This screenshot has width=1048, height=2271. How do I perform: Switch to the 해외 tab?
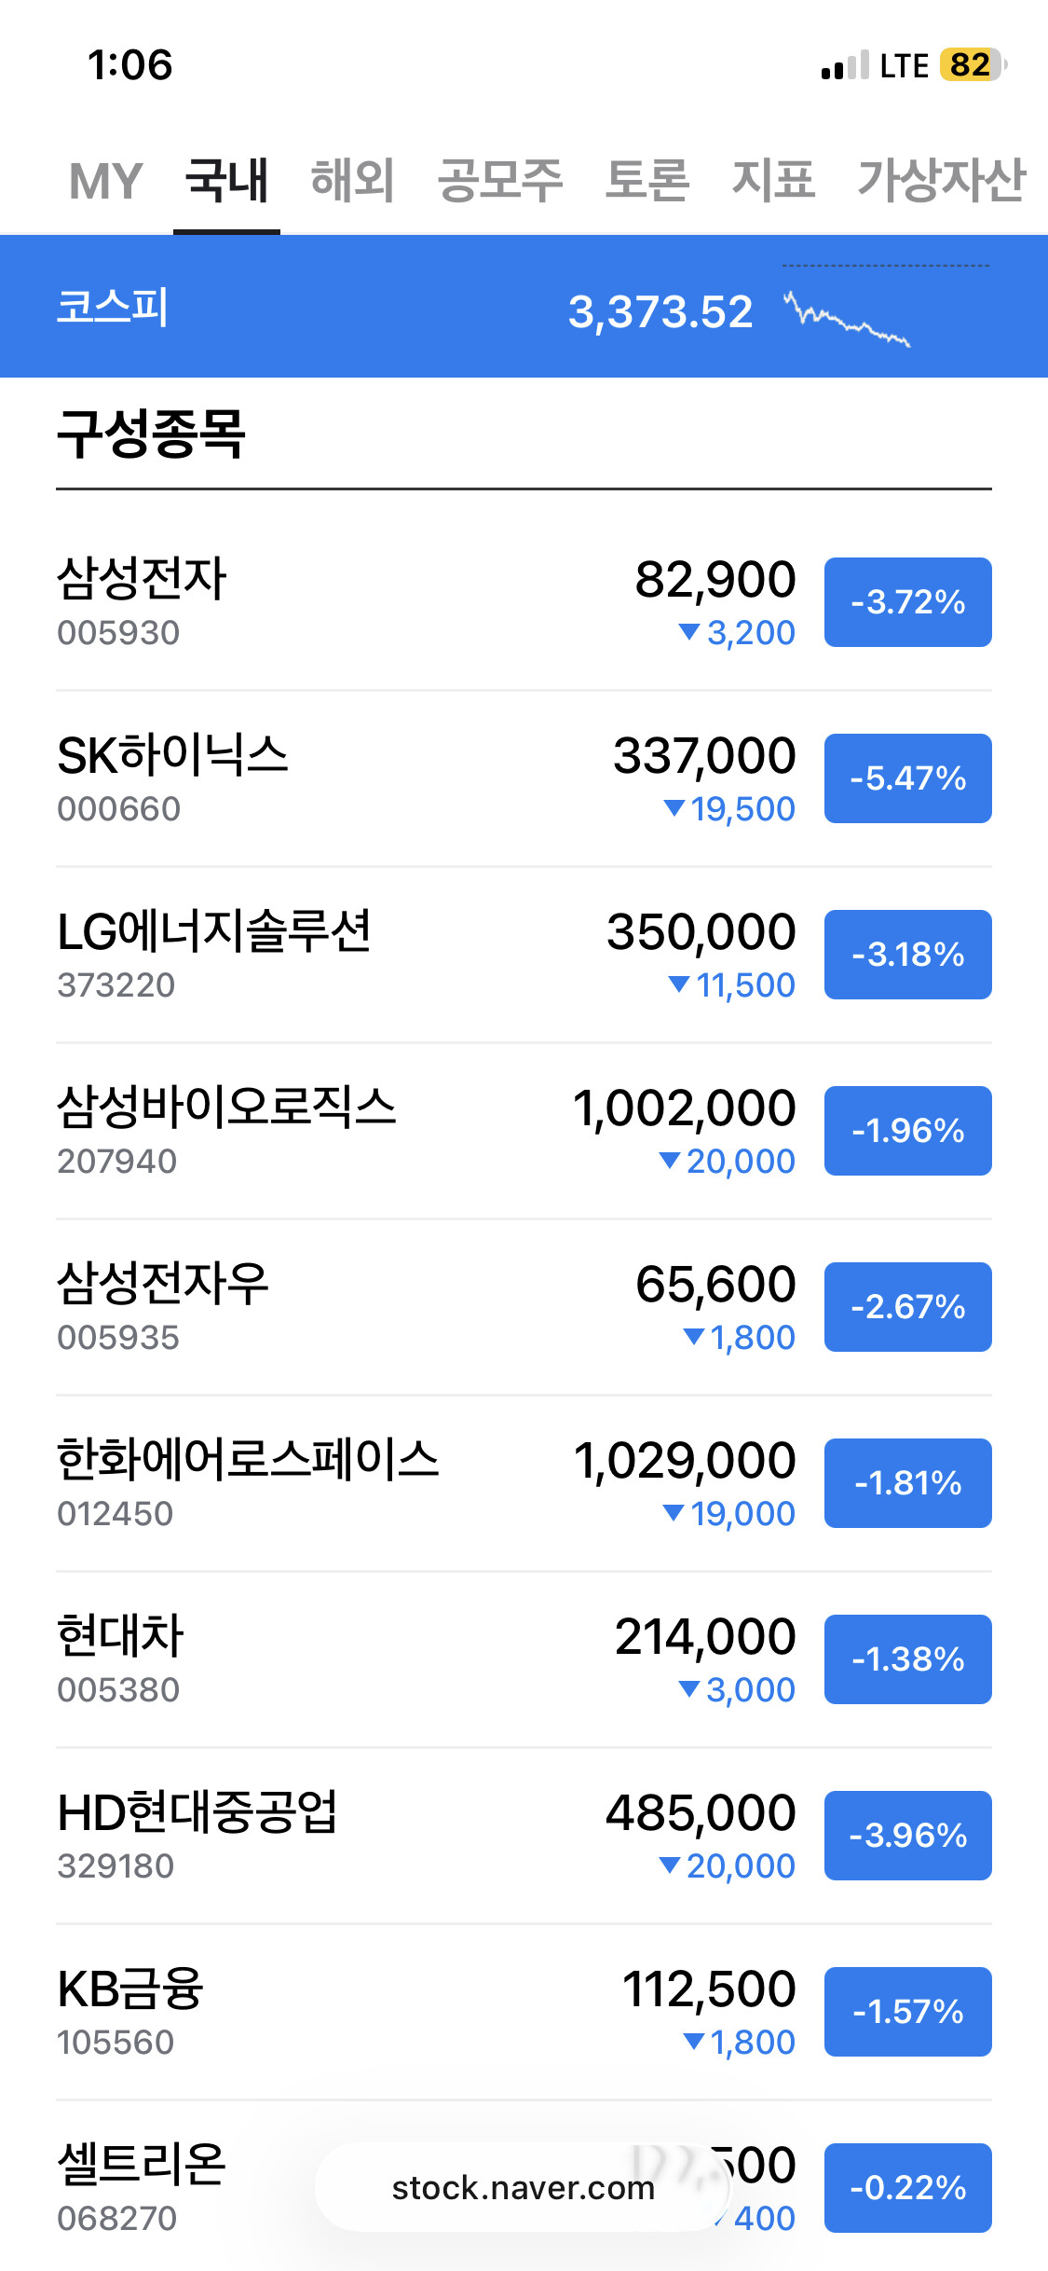(352, 180)
